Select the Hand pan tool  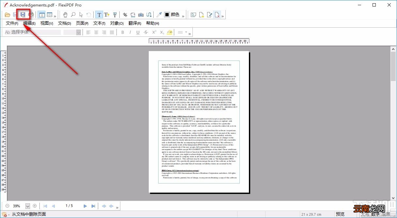(x=65, y=15)
